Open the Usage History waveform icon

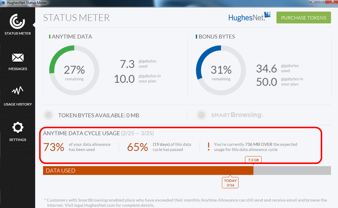[18, 92]
